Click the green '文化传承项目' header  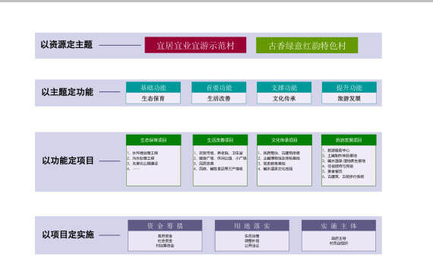pyautogui.click(x=284, y=140)
